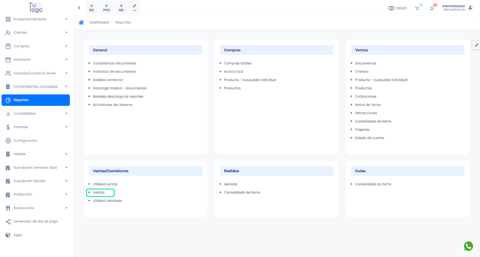The width and height of the screenshot is (480, 257).
Task: Toggle the DEMO mode switch
Action: (391, 8)
